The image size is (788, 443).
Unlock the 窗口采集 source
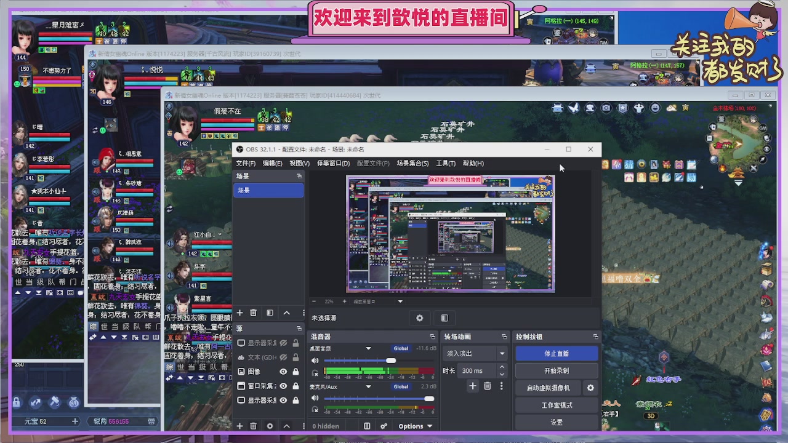296,386
